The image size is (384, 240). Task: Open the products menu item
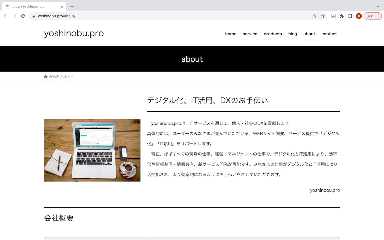(273, 34)
